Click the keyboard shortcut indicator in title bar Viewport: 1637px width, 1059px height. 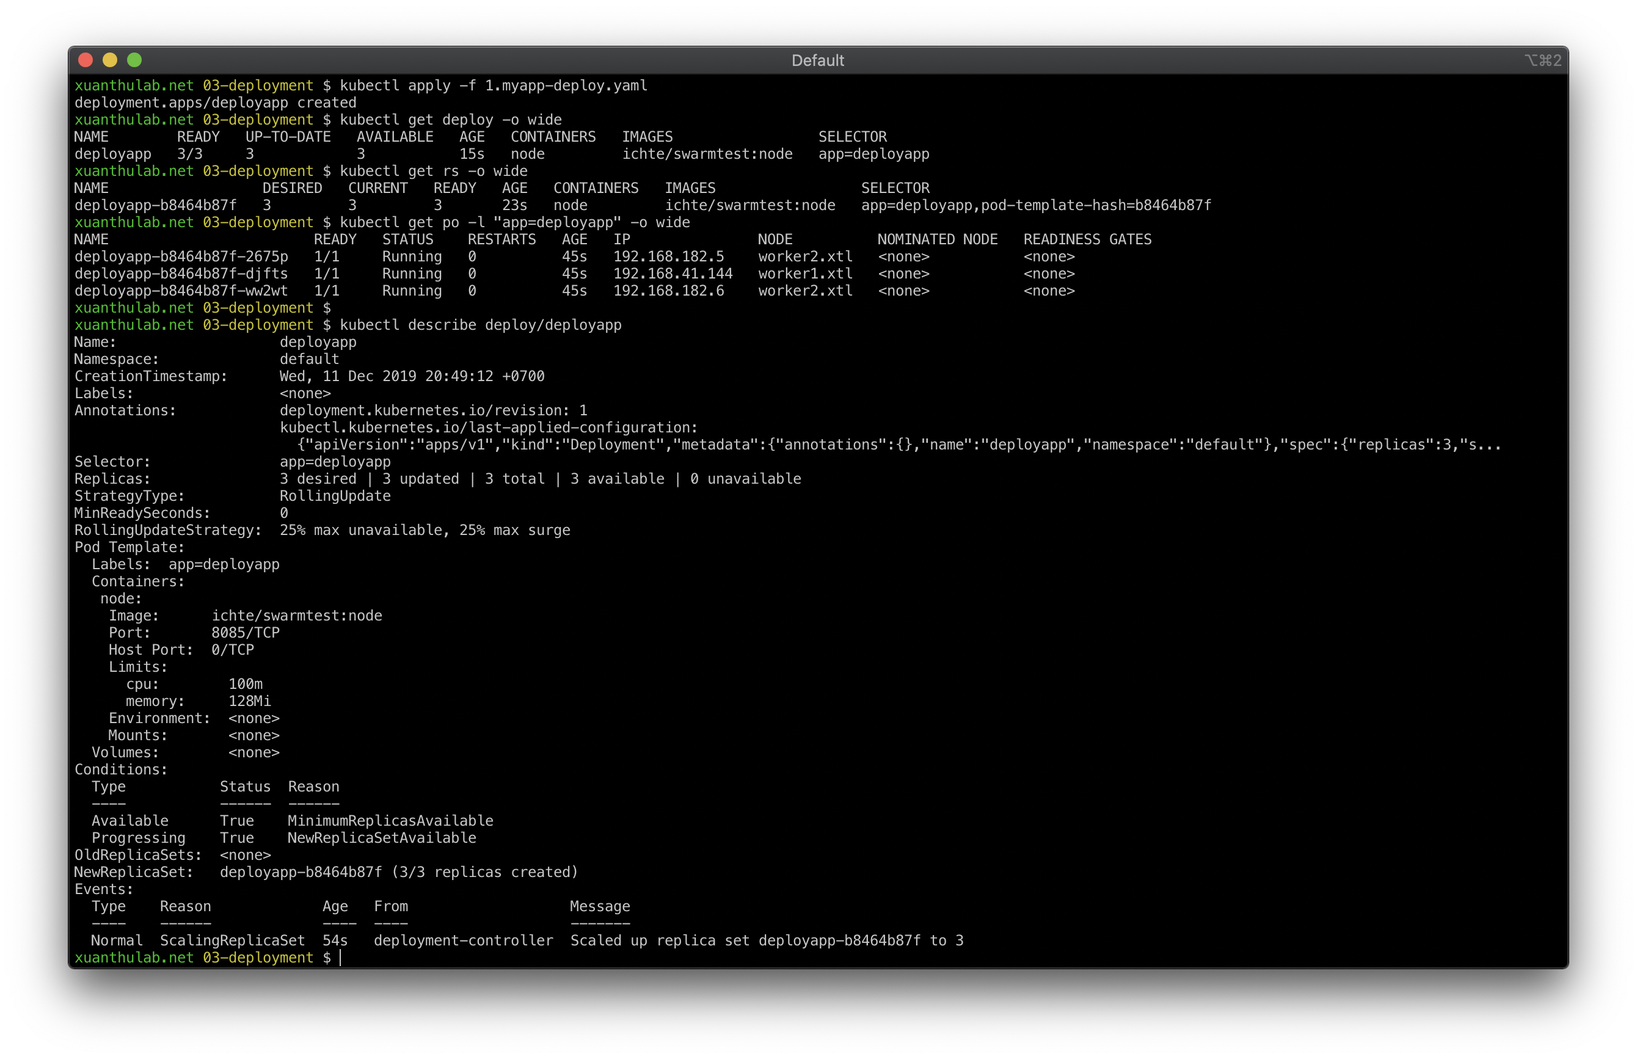click(1542, 60)
